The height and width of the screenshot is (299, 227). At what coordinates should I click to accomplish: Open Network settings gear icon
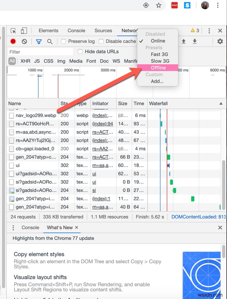pos(220,41)
